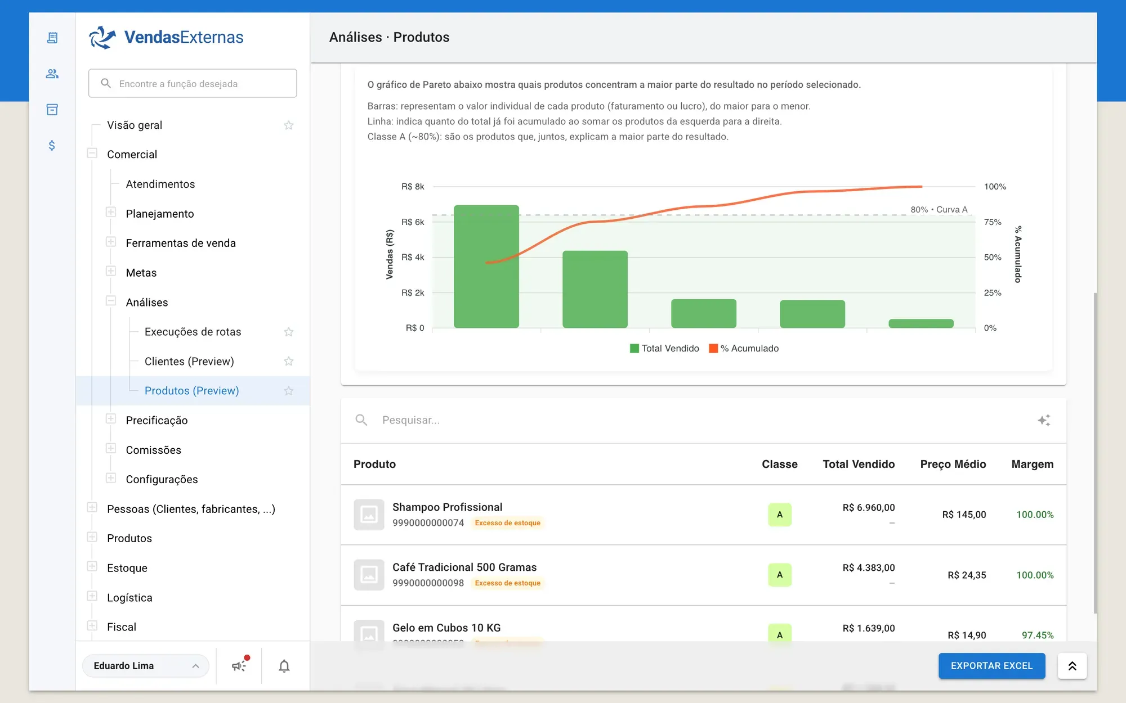This screenshot has width=1126, height=703.
Task: Focus the Encontre a função desejada field
Action: (x=193, y=83)
